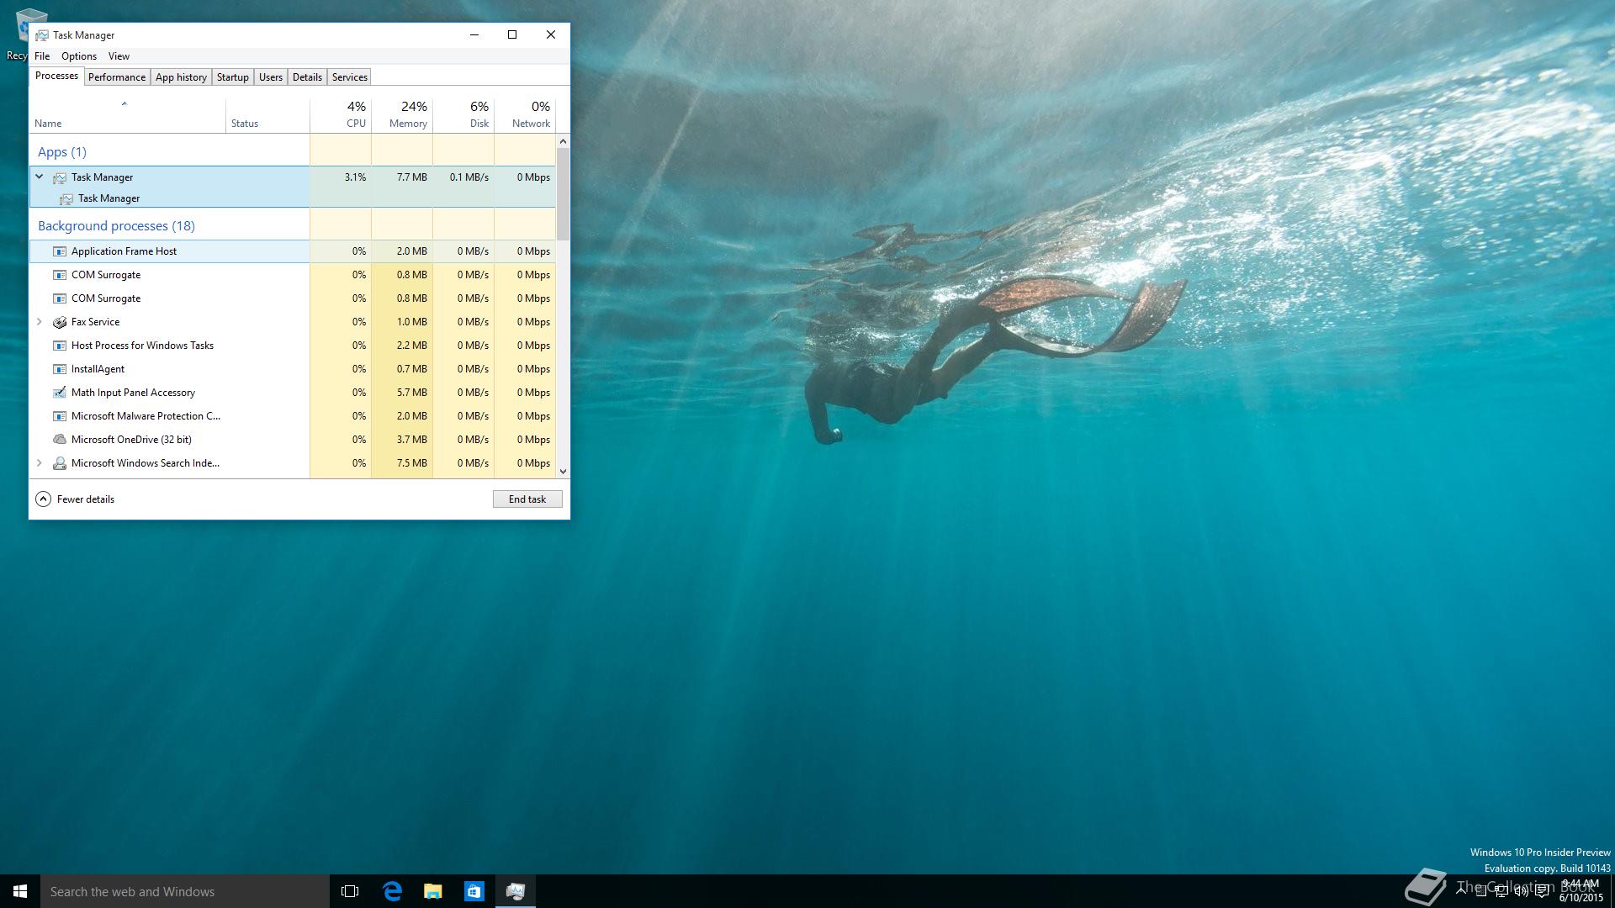
Task: Expand Microsoft Windows Search Indexer group
Action: point(40,463)
